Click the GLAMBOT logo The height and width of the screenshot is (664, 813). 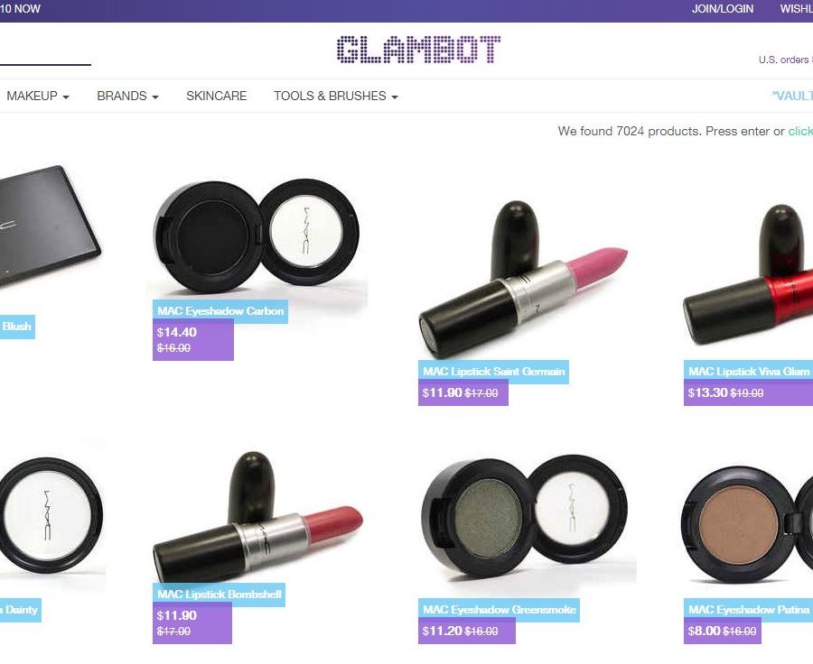coord(418,50)
